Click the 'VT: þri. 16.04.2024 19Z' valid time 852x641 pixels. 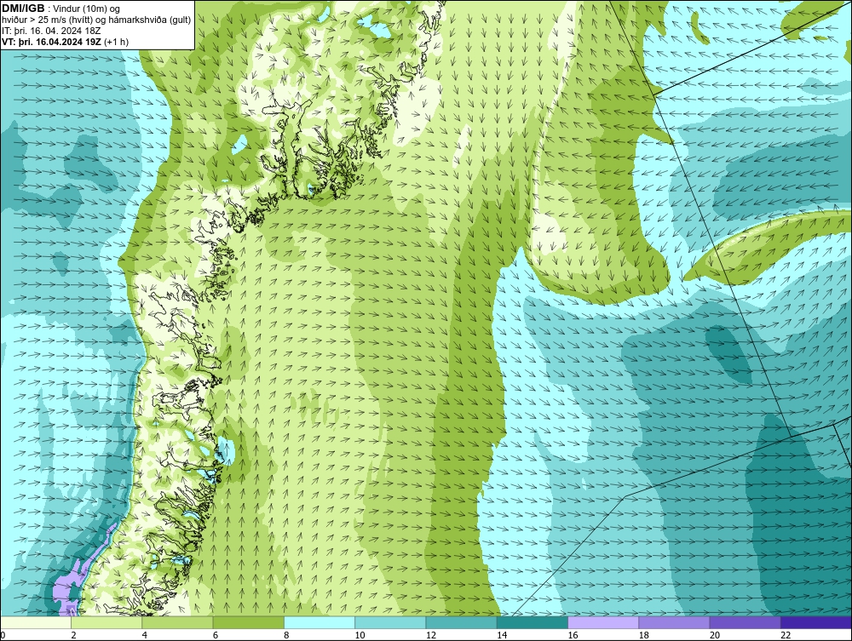(51, 42)
